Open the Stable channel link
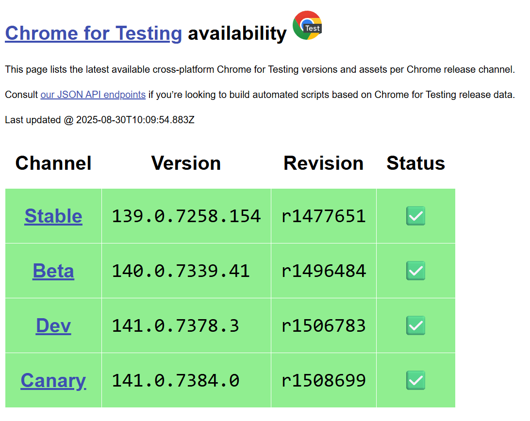530x421 pixels. (53, 216)
